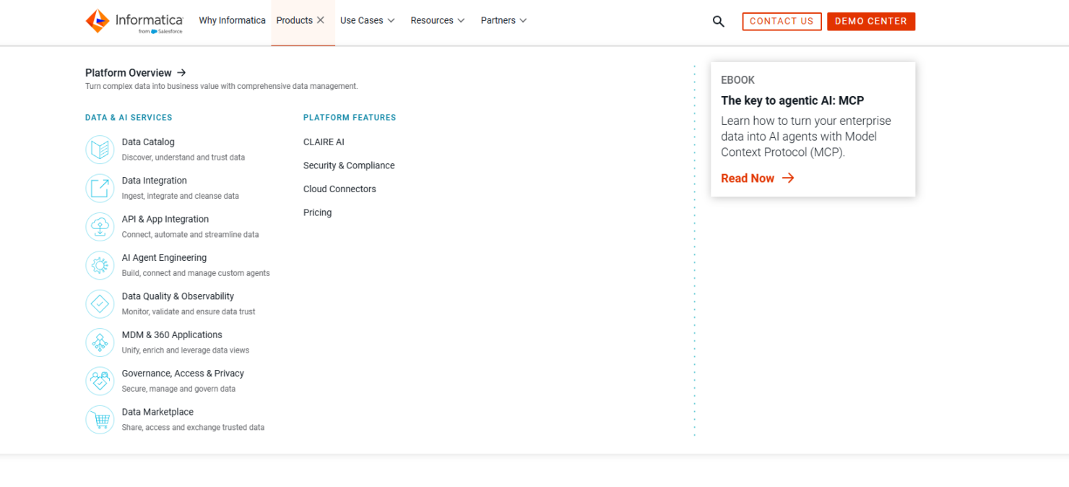
Task: Click 'Build, connect and manage custom agents' text
Action: pyautogui.click(x=196, y=273)
